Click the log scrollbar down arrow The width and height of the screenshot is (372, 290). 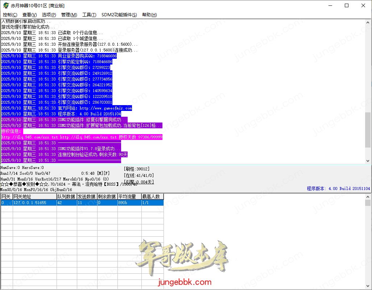[x=368, y=161]
